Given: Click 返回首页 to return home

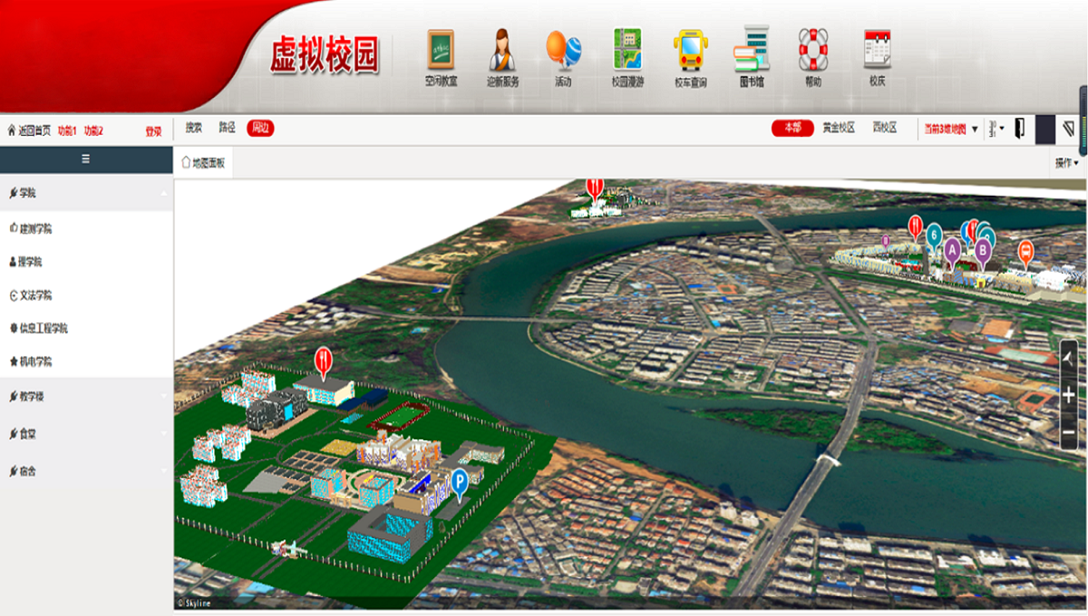Looking at the screenshot, I should point(29,130).
